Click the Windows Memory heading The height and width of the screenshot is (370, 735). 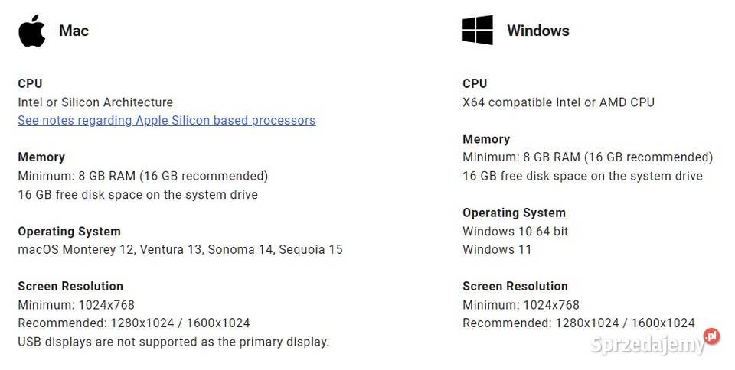486,139
